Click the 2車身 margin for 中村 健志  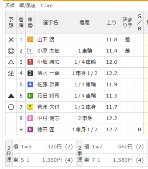(85, 118)
